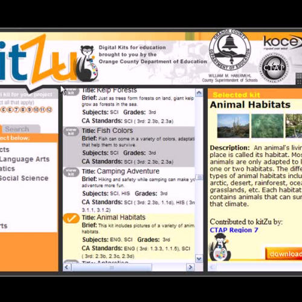Image resolution: width=302 pixels, height=302 pixels.
Task: Click the kit list vertical scrollbar thumb
Action: [199, 178]
